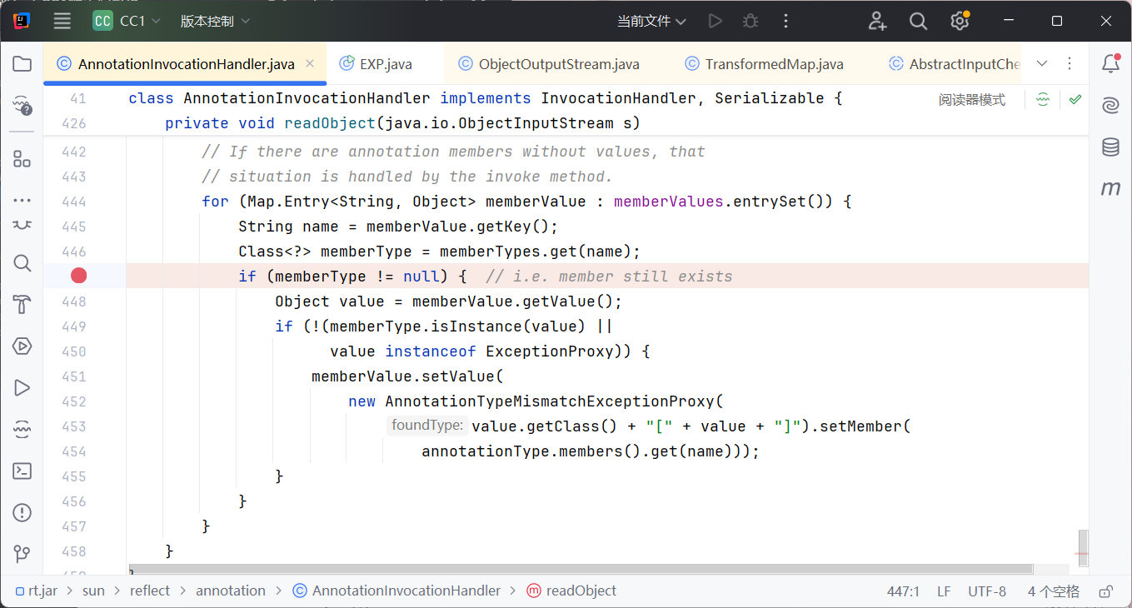Toggle the read-only lock in status bar
The width and height of the screenshot is (1132, 608).
1105,591
